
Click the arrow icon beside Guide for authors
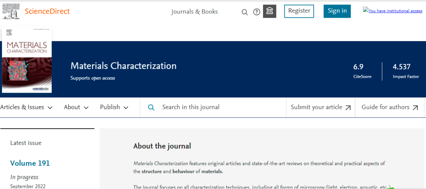click(415, 108)
